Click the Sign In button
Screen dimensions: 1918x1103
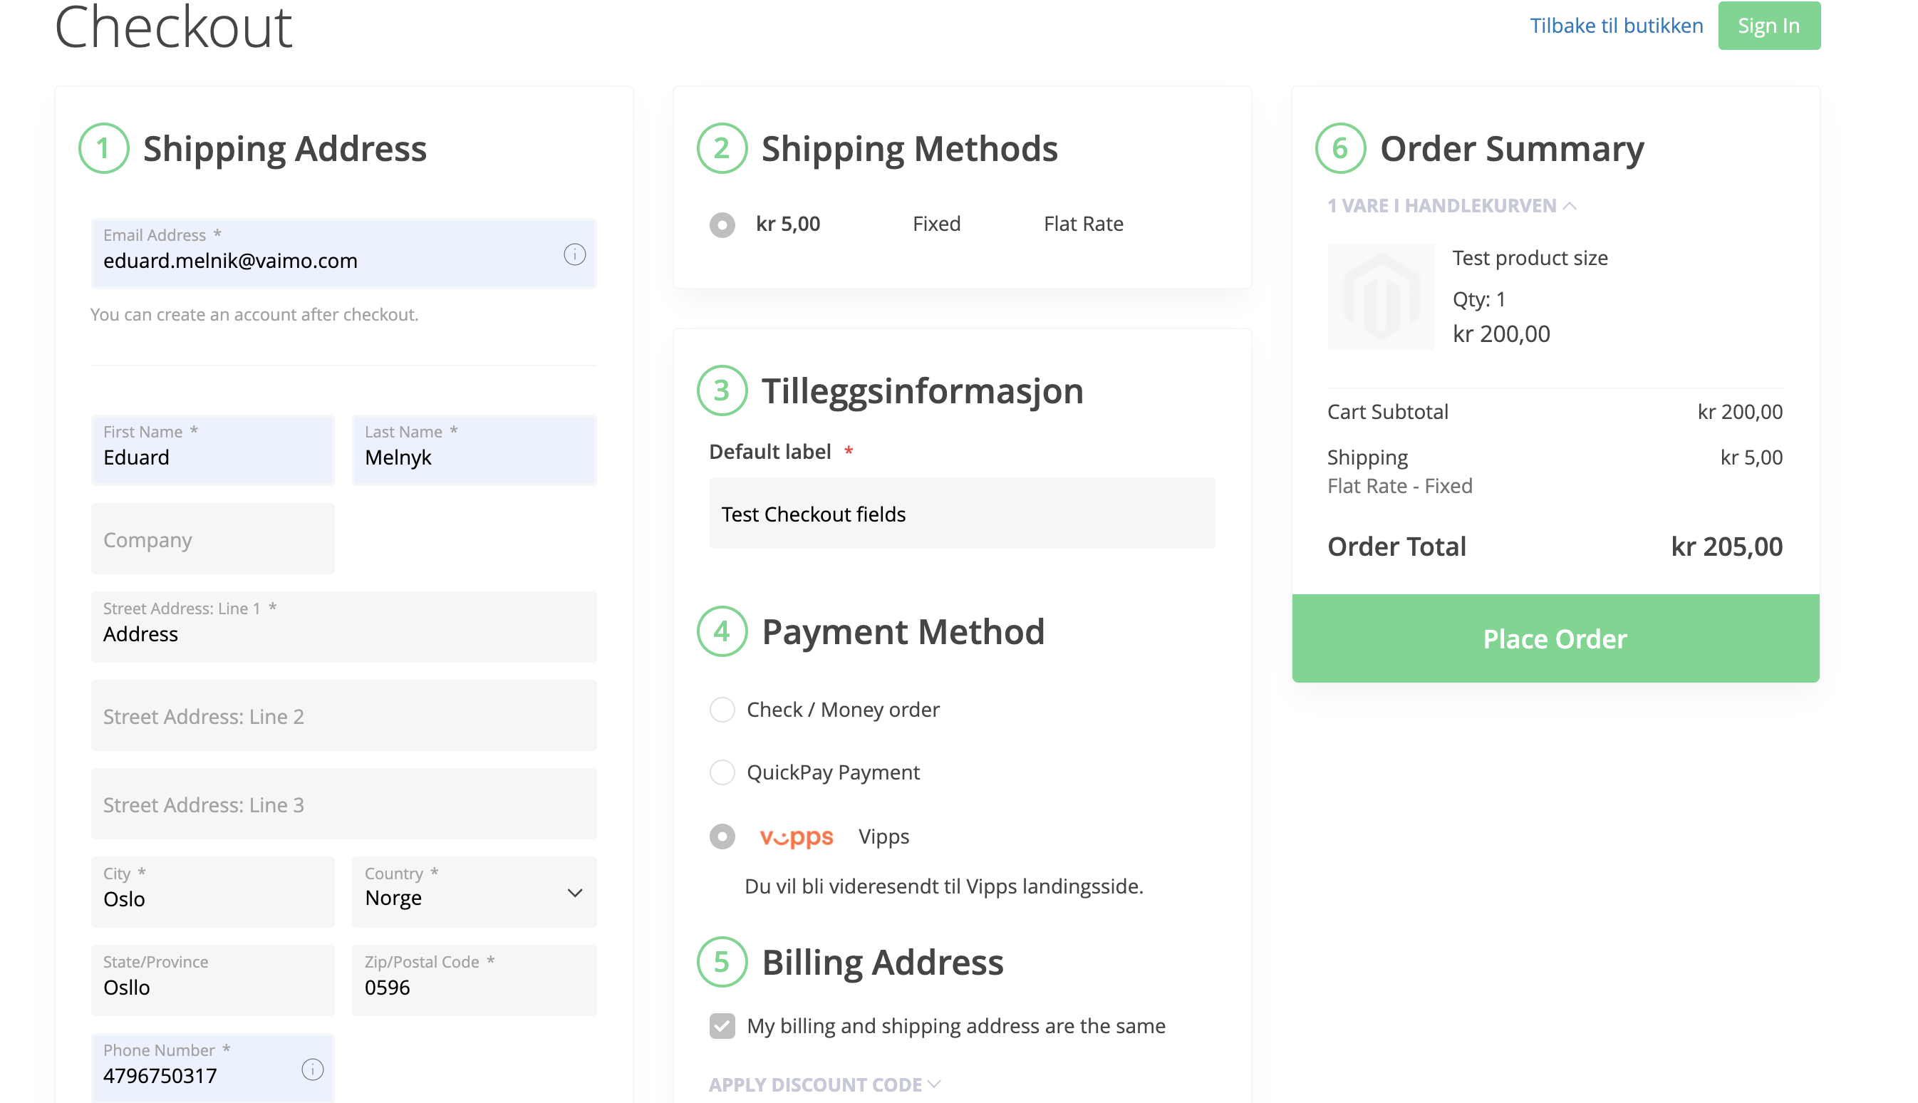coord(1770,25)
